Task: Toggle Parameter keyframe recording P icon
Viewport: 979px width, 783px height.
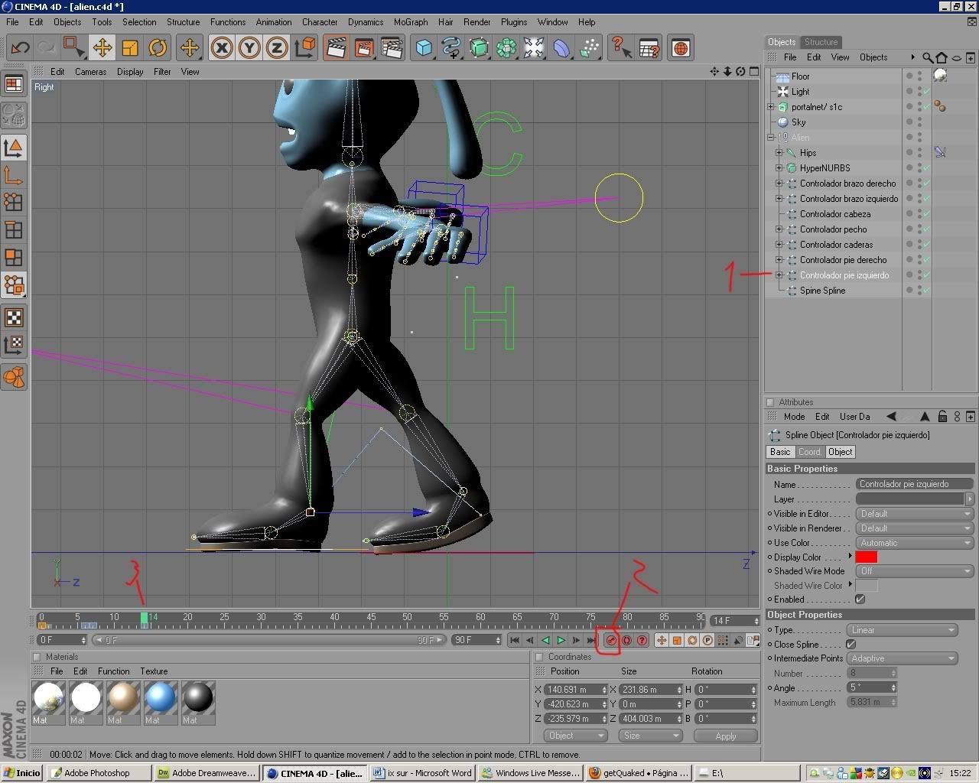Action: click(x=707, y=640)
